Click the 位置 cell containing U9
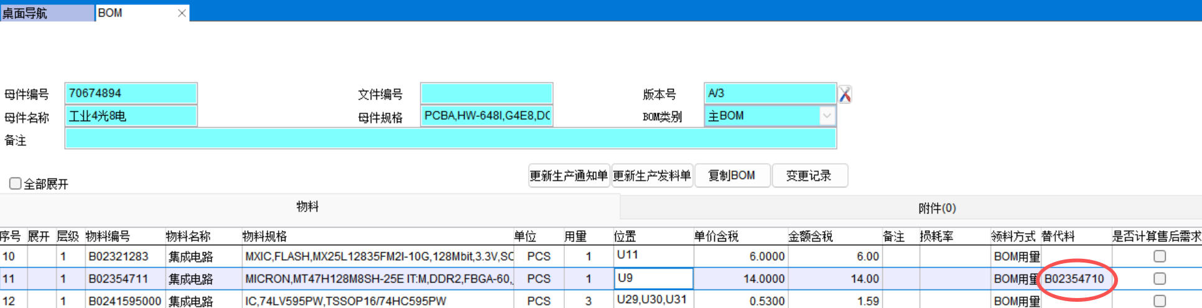Viewport: 1202px width, 308px height. (653, 279)
